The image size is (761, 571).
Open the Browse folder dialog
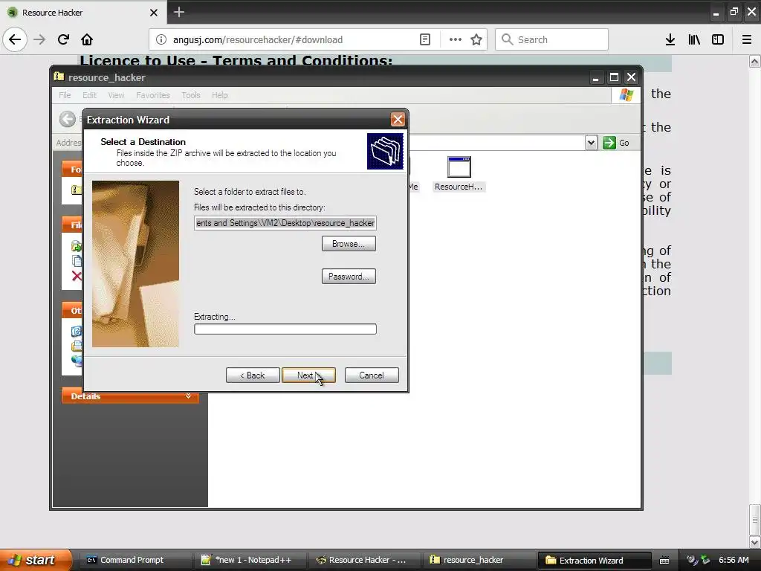point(349,244)
